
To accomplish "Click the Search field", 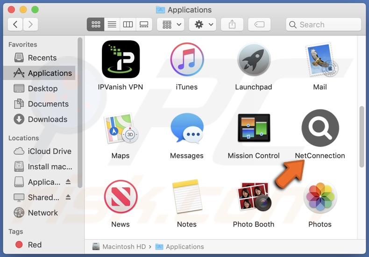I will tap(323, 24).
